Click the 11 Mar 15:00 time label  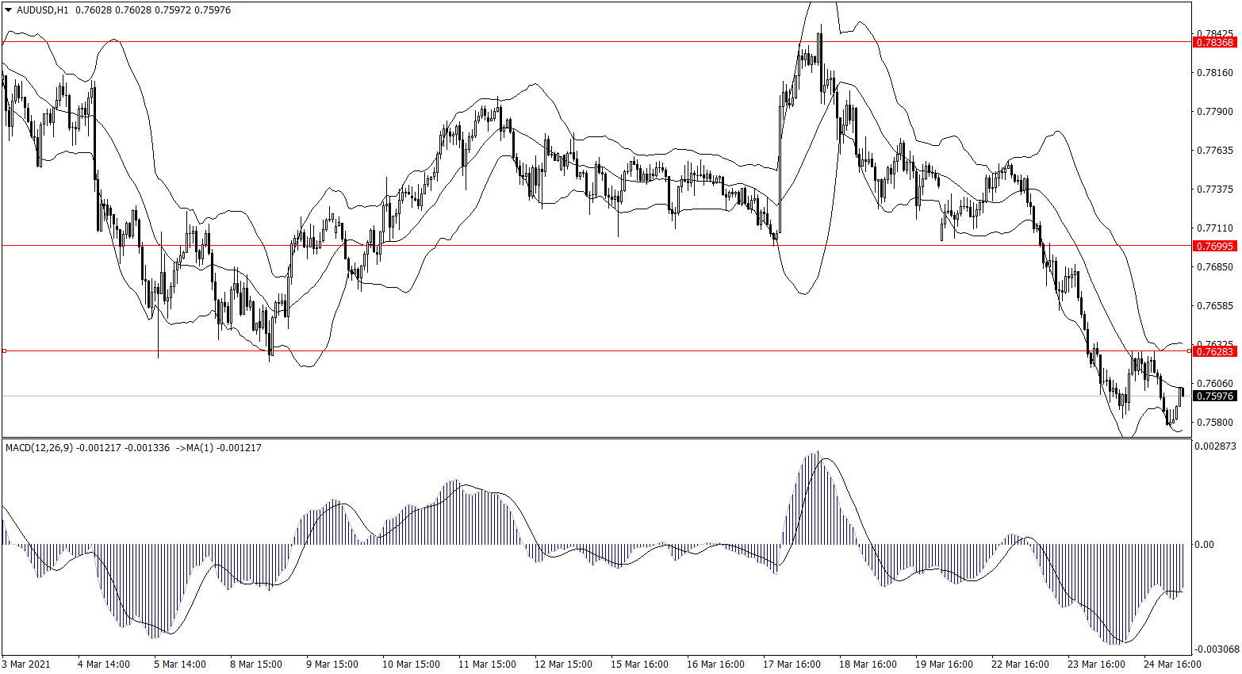[x=487, y=664]
